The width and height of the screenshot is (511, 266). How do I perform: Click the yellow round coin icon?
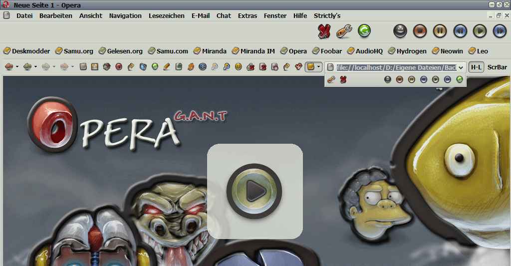click(x=239, y=67)
